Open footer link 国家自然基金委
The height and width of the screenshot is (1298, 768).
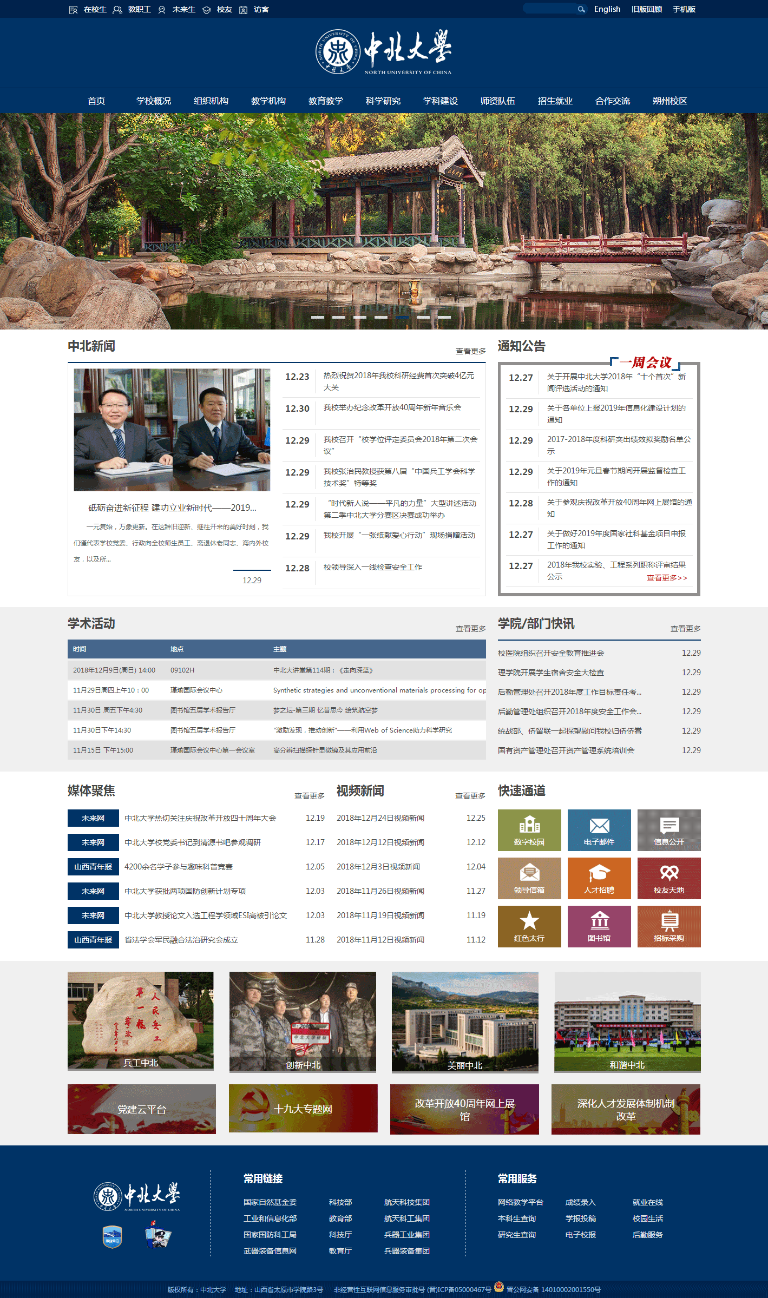[270, 1202]
